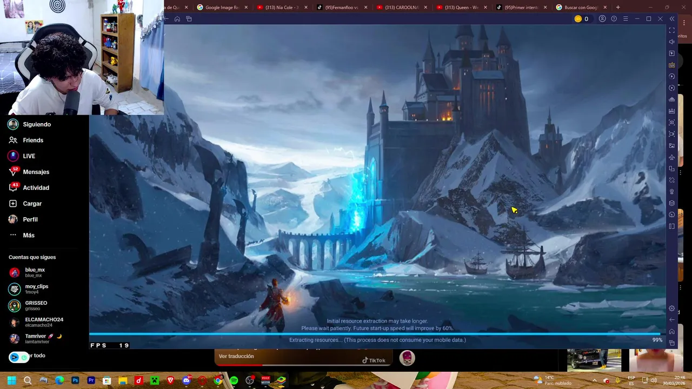The width and height of the screenshot is (692, 389).
Task: Close the Buscar con Google tab
Action: 605,8
